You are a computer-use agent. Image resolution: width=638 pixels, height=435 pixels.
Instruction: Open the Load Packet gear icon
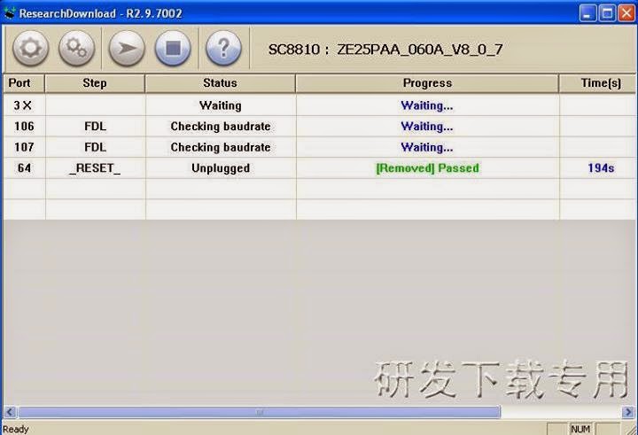[30, 49]
